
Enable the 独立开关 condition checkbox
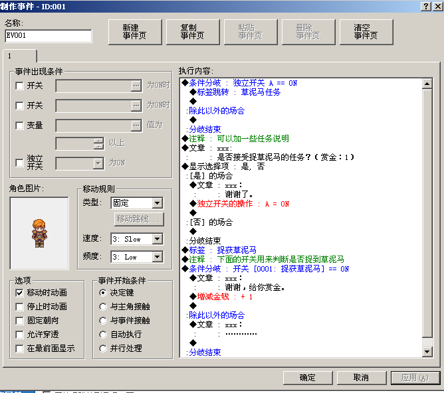click(x=19, y=163)
